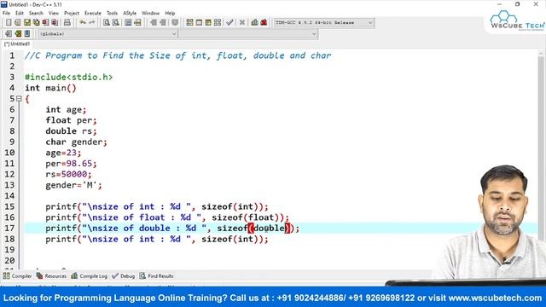Click the first icon in second toolbar row

[x=9, y=34]
